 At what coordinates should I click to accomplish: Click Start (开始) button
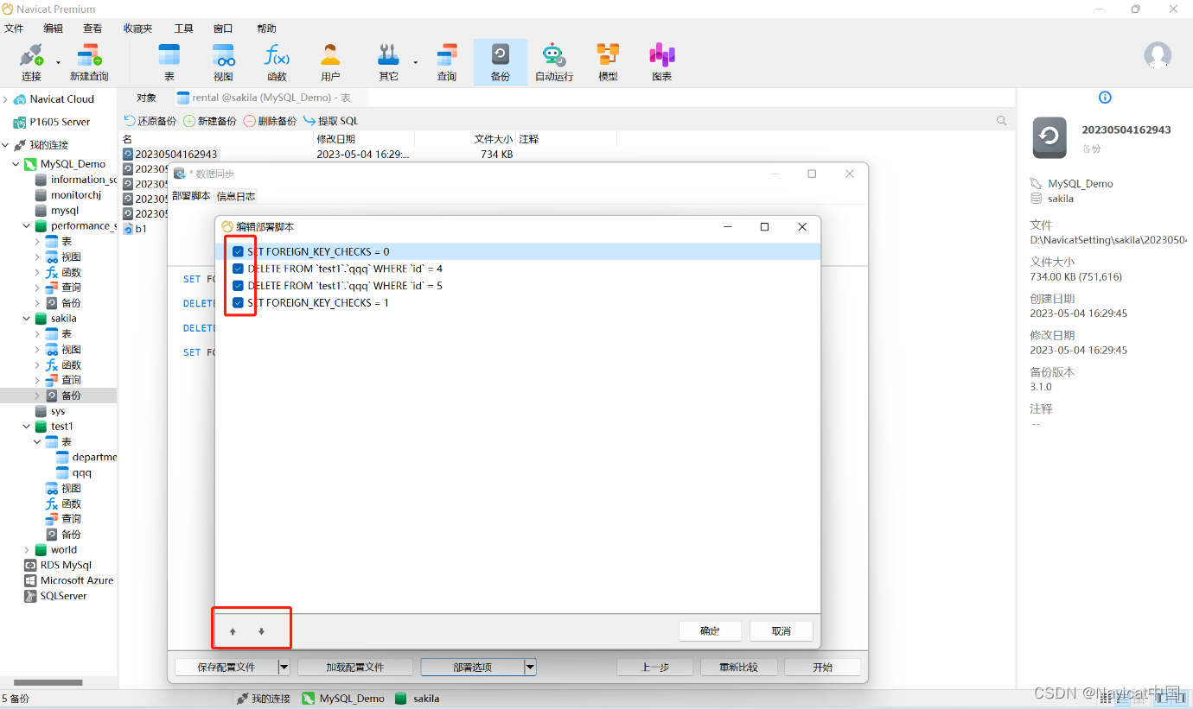[822, 667]
